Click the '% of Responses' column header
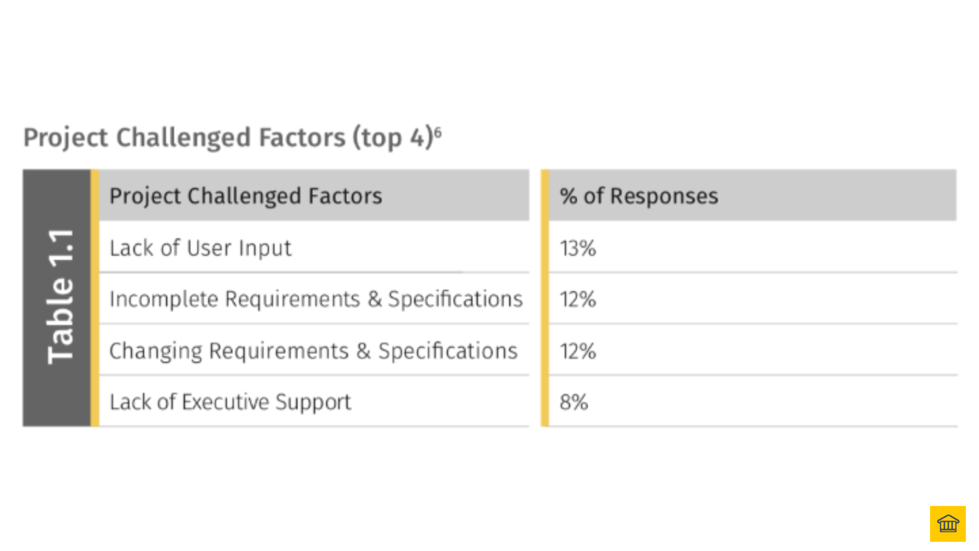979x551 pixels. pyautogui.click(x=639, y=196)
